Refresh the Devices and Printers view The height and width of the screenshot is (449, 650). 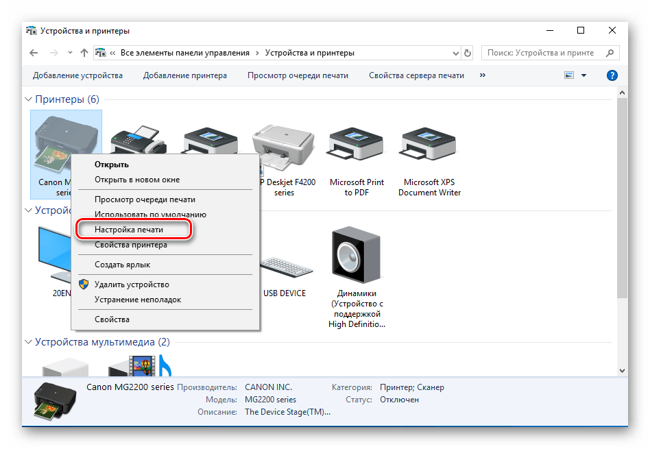click(468, 53)
